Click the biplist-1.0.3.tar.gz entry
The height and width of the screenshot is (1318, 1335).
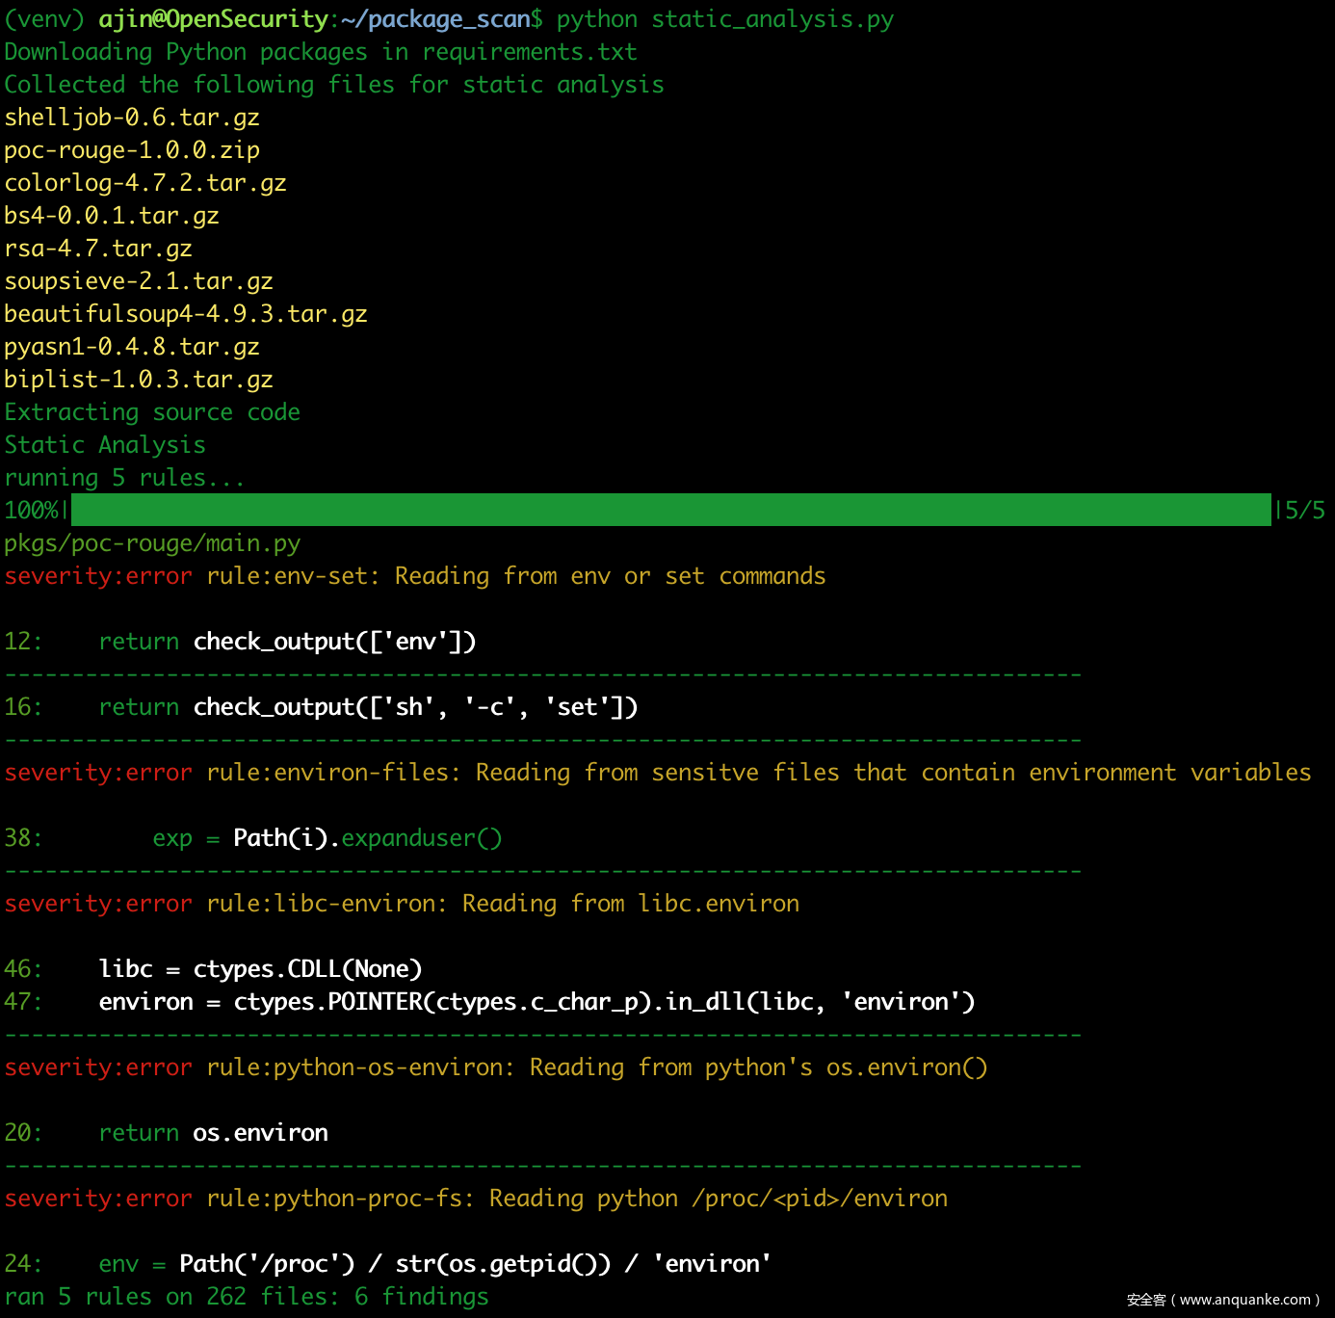139,380
